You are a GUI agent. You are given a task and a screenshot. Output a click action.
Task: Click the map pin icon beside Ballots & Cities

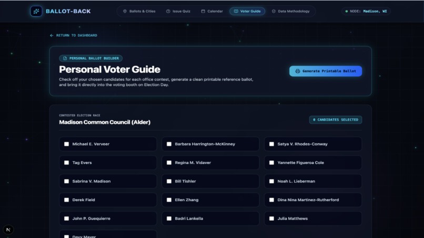(x=125, y=12)
